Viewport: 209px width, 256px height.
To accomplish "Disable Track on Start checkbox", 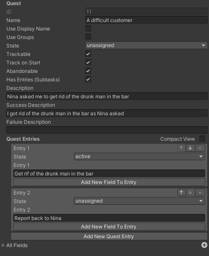I will coord(88,62).
